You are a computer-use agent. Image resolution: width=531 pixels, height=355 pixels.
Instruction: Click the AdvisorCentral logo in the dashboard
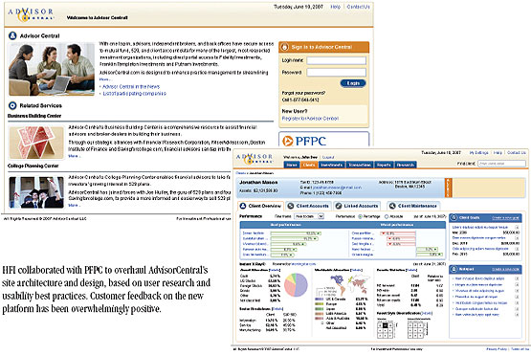pos(254,159)
